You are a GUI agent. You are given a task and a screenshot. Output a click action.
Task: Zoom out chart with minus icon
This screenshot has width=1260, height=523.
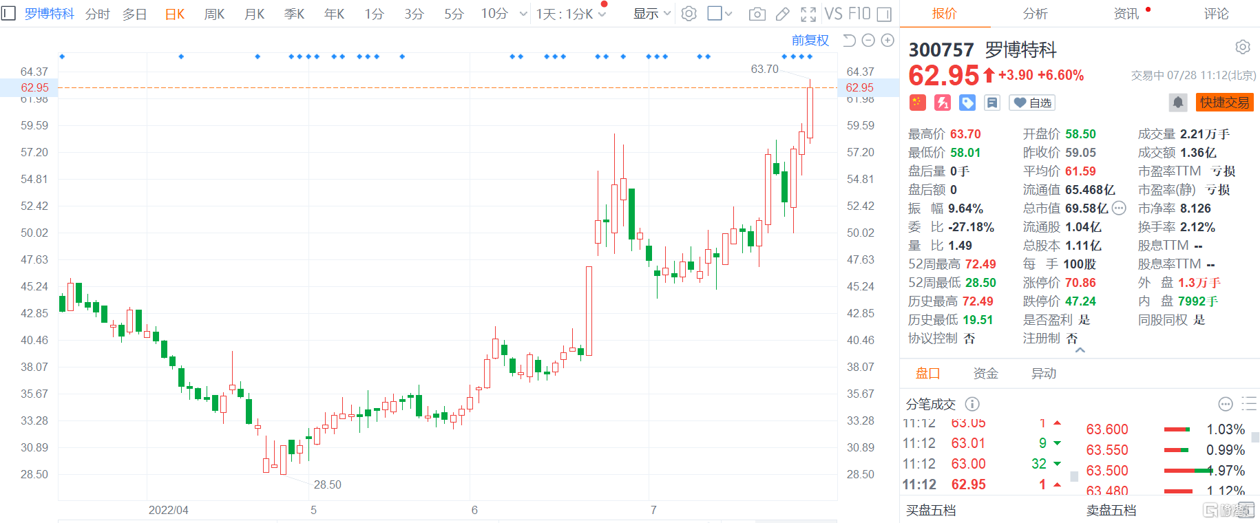click(x=868, y=41)
